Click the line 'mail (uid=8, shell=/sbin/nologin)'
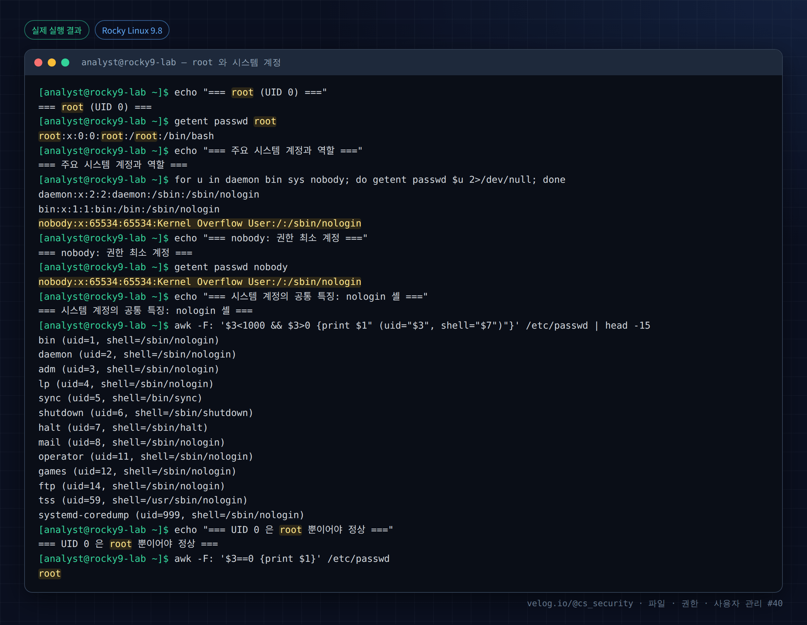 click(131, 442)
